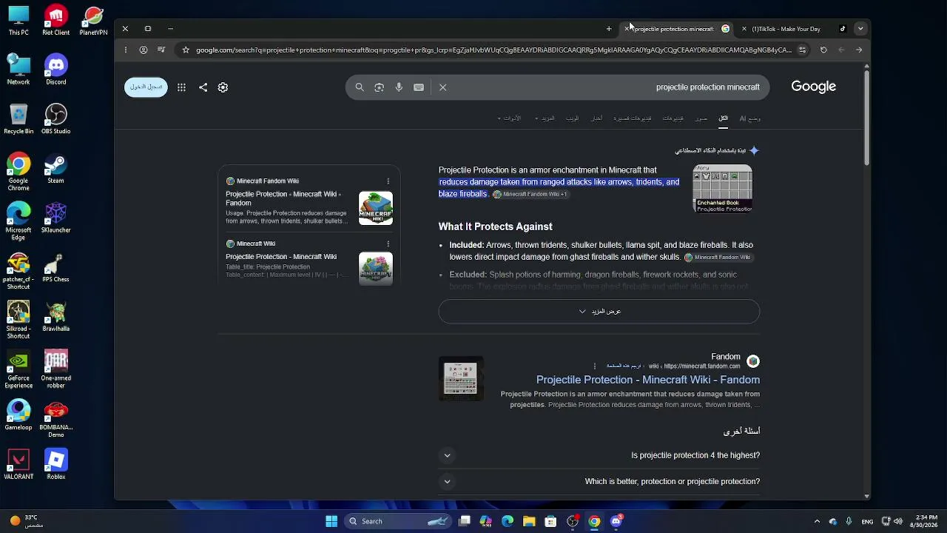Image resolution: width=947 pixels, height=533 pixels.
Task: Expand 'Is projectile protection 4 the highest?'
Action: (x=599, y=455)
